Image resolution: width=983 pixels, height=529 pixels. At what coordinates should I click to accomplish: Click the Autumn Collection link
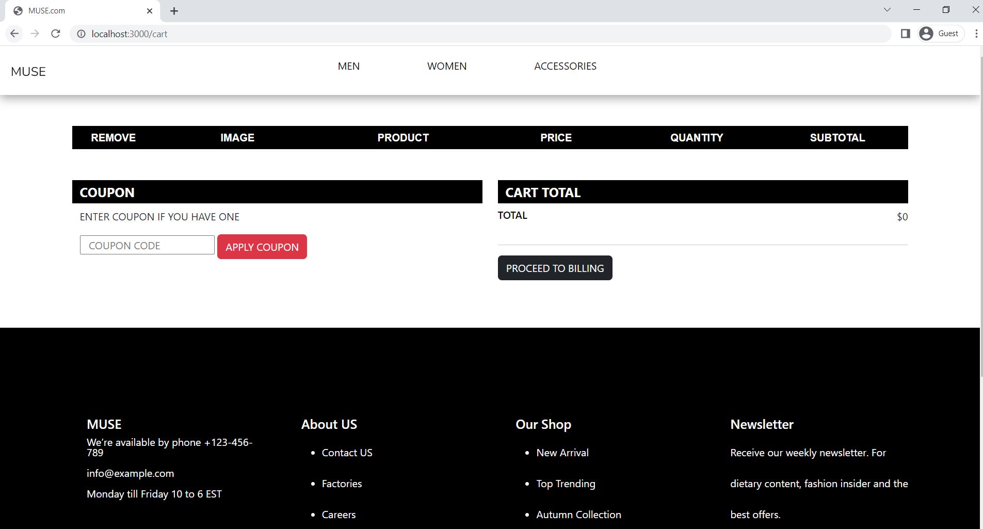[578, 514]
